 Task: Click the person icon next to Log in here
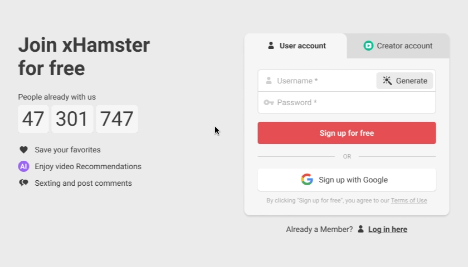(360, 229)
